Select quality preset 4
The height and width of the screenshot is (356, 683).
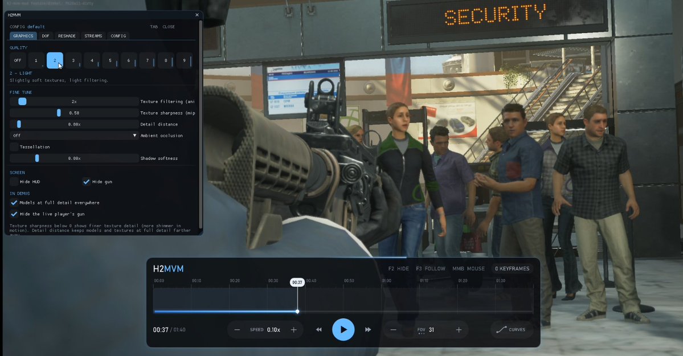[x=92, y=60]
